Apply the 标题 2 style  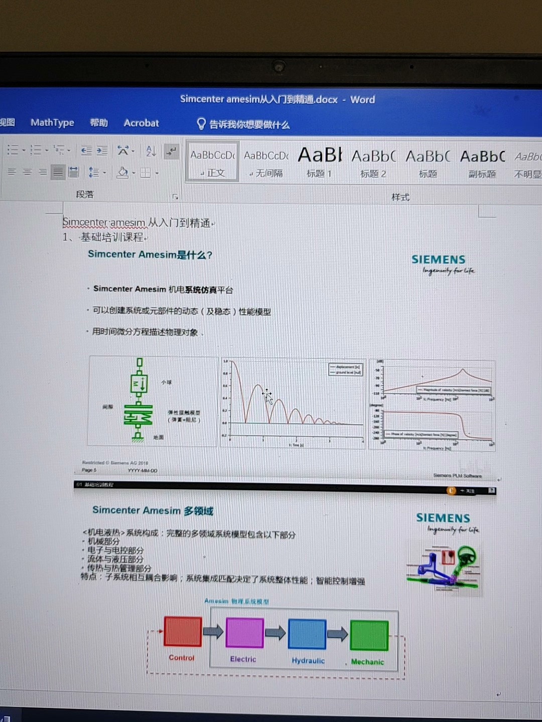pos(373,163)
